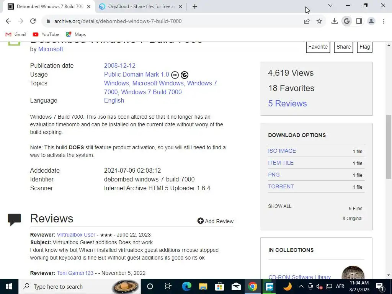Image resolution: width=392 pixels, height=294 pixels.
Task: Open Toni Gamer123 reviewer profile
Action: point(75,273)
